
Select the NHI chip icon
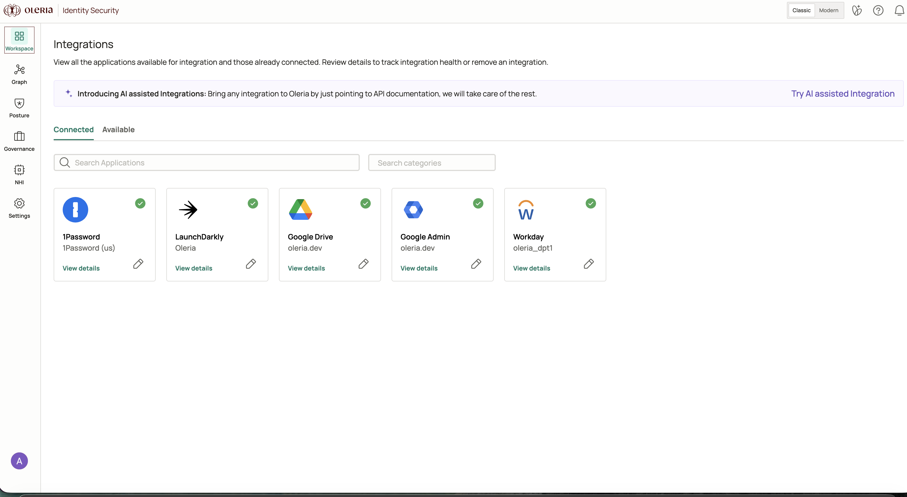point(19,170)
